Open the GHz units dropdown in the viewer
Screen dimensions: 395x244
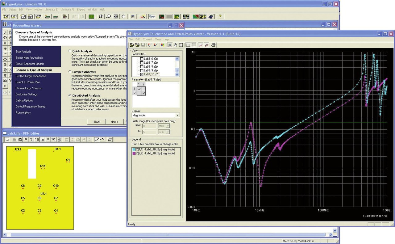(x=167, y=132)
